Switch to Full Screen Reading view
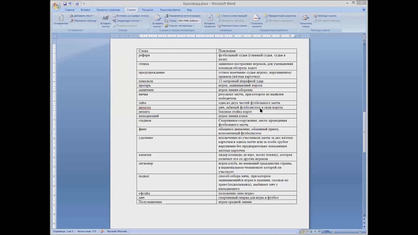The height and width of the screenshot is (235, 418). 307,231
